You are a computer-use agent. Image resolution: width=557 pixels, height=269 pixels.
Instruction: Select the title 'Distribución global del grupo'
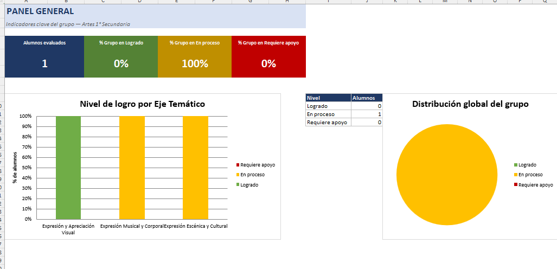[470, 104]
